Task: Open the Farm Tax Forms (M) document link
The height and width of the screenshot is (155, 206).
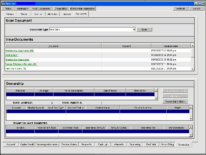Action: pyautogui.click(x=15, y=69)
